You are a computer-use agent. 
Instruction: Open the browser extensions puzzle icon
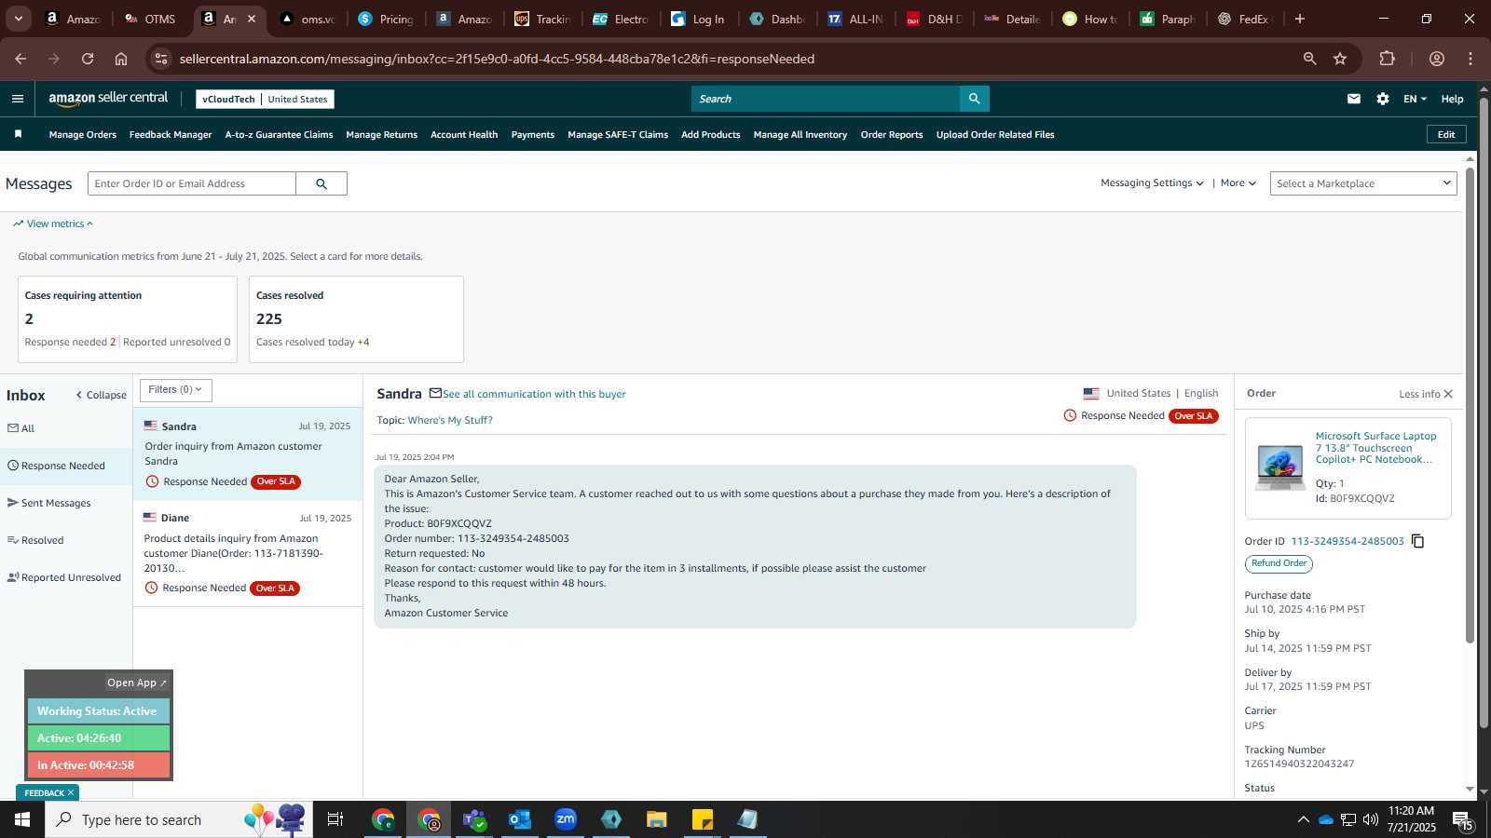(1388, 59)
